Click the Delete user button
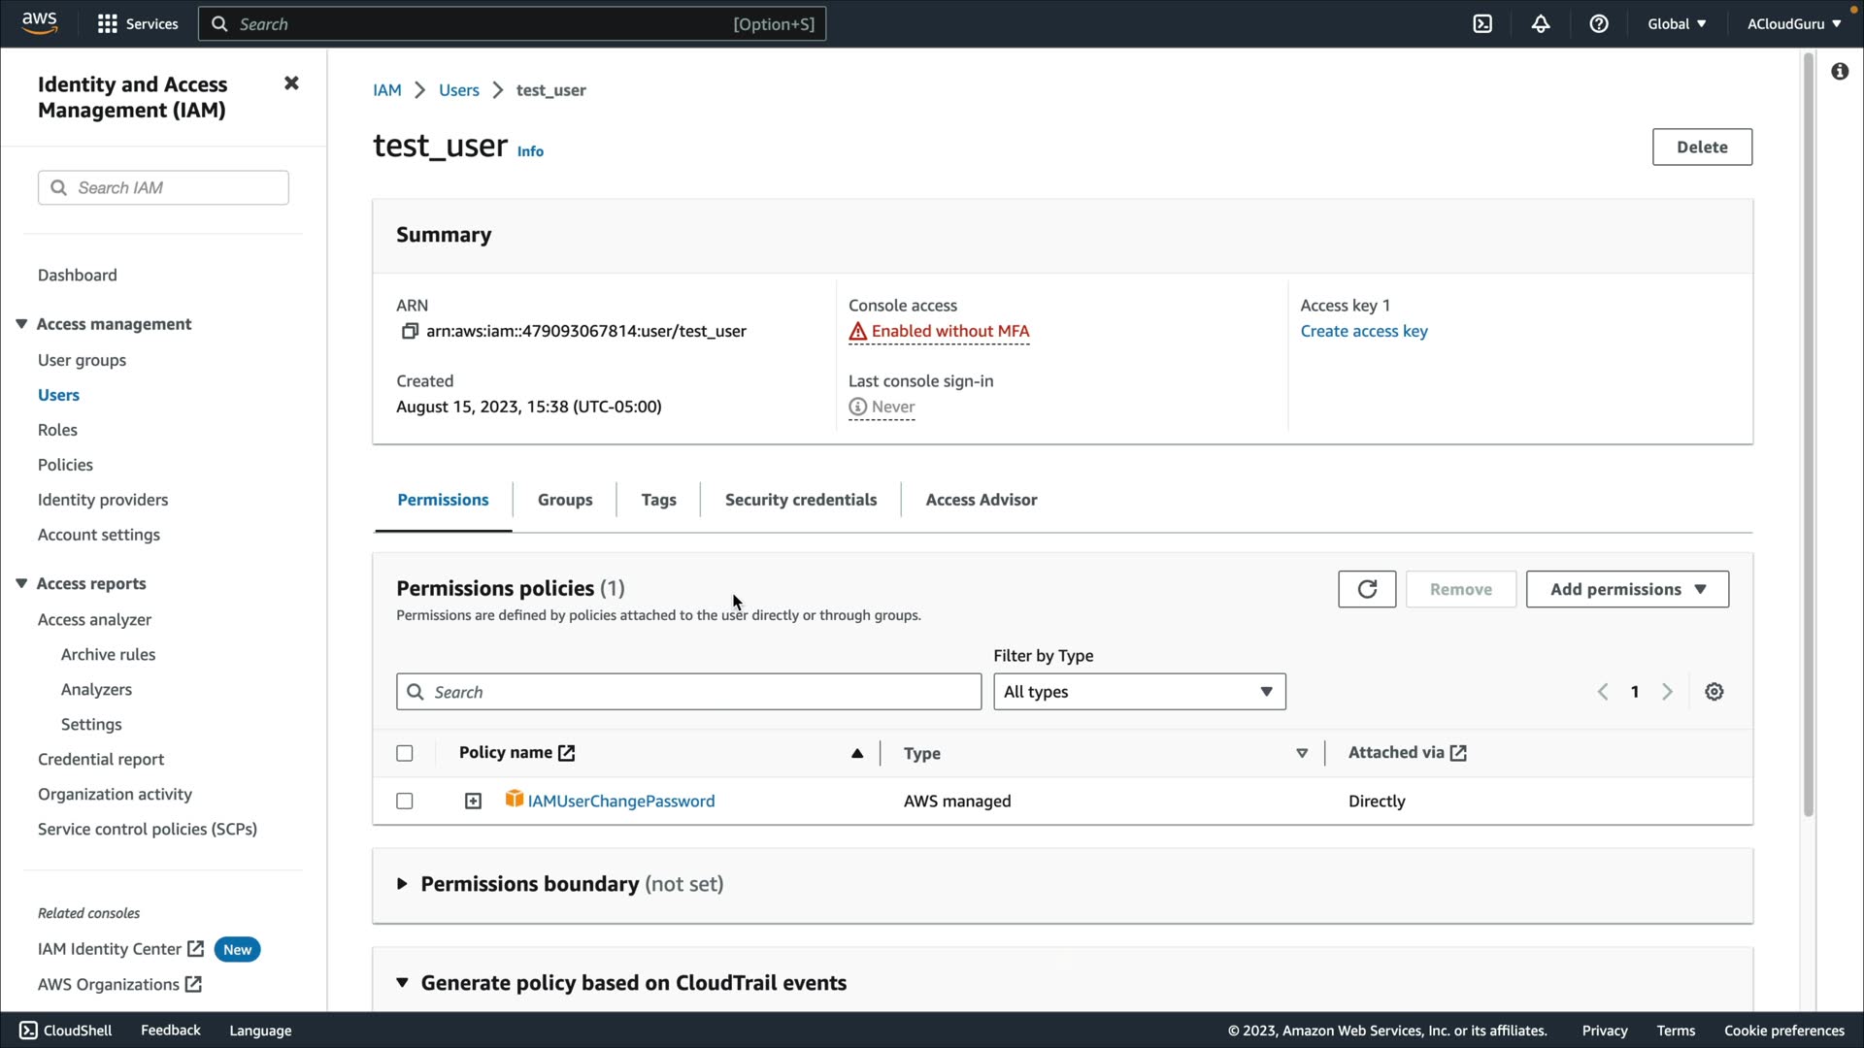The height and width of the screenshot is (1048, 1864). (x=1701, y=147)
